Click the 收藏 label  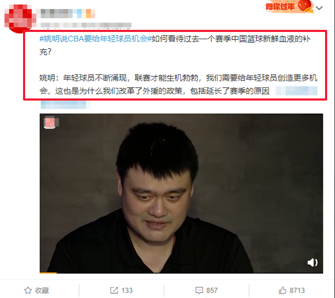(x=42, y=290)
